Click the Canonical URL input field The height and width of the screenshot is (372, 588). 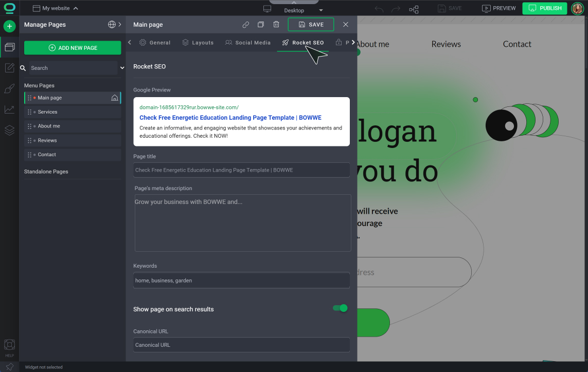241,345
